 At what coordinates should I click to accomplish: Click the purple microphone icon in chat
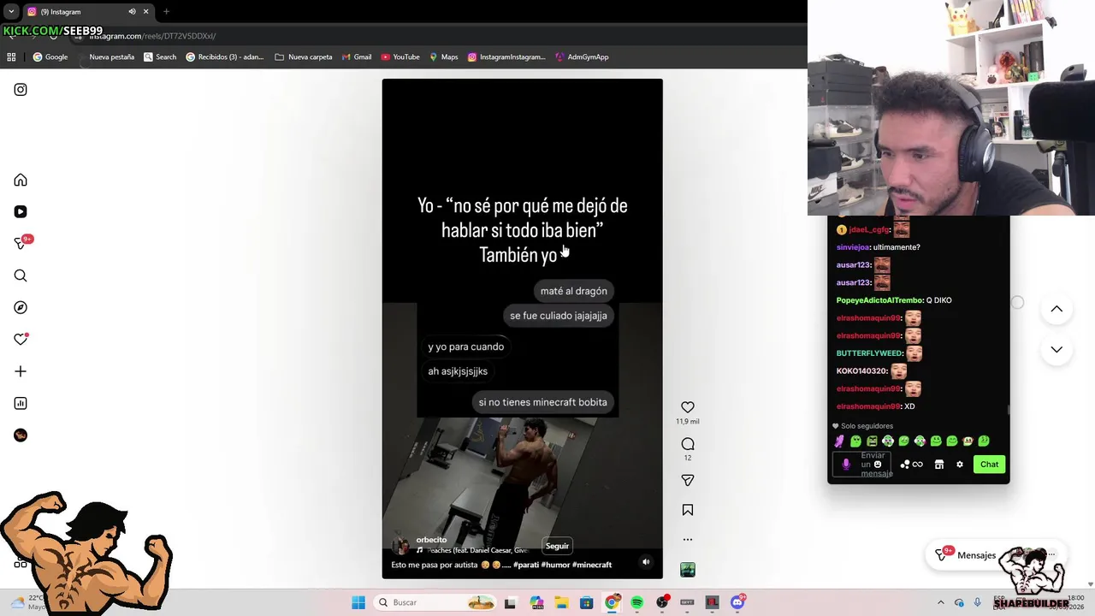(x=846, y=465)
